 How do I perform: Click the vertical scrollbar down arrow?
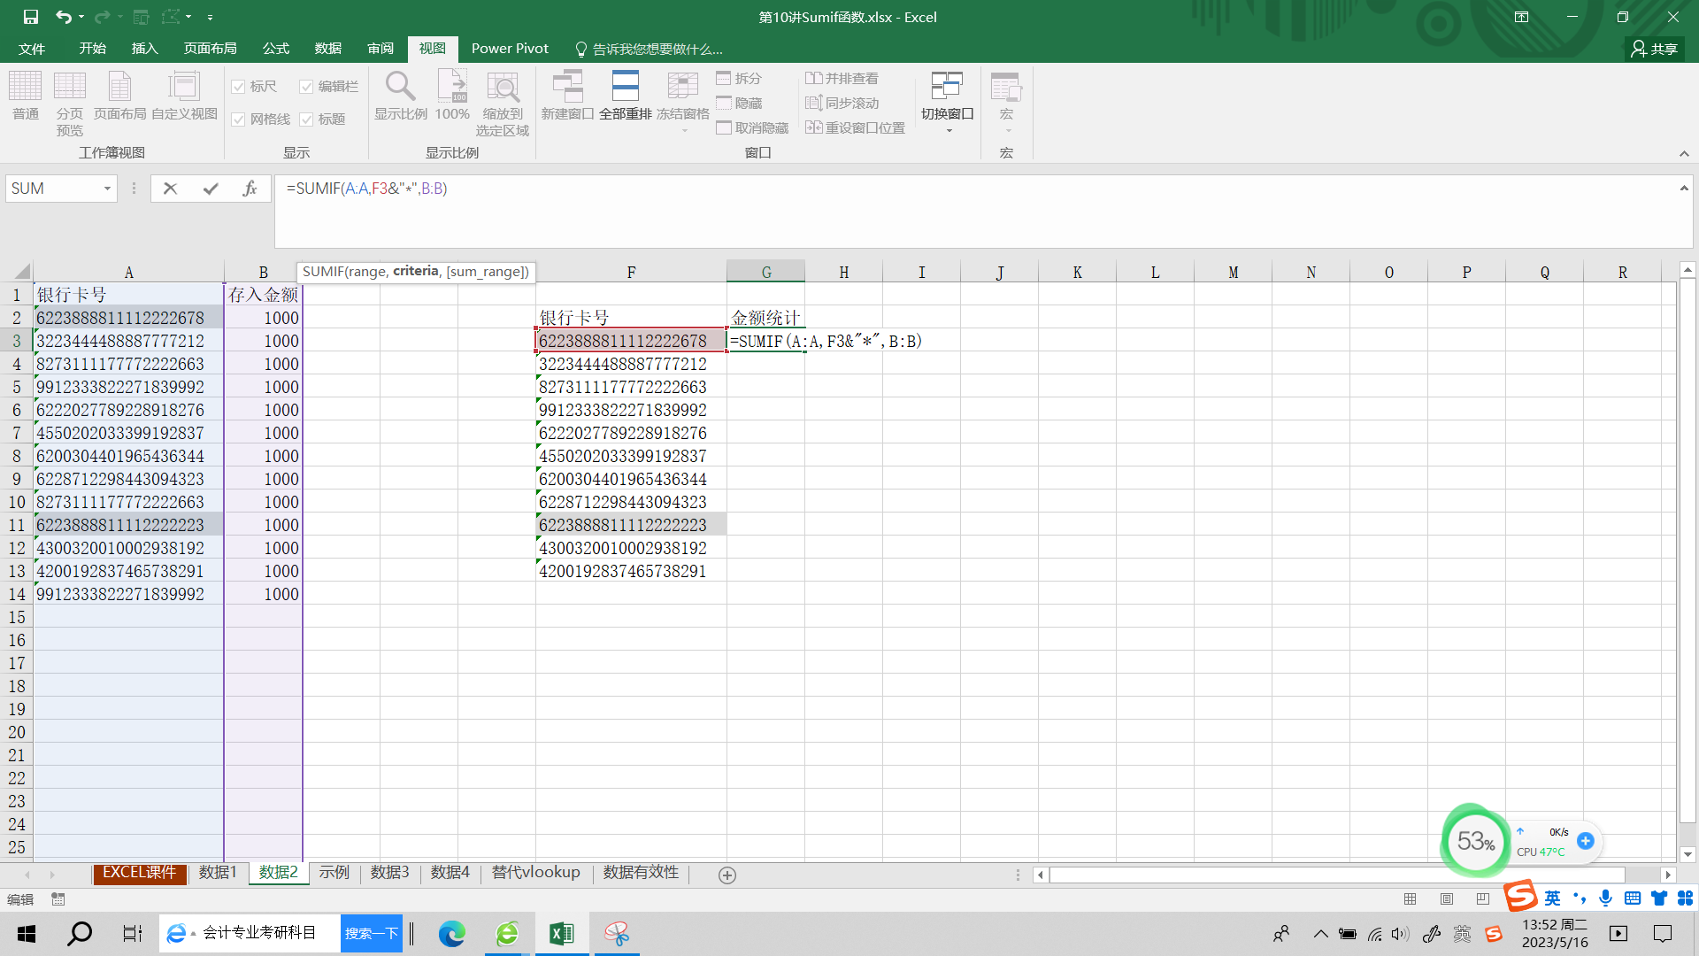pyautogui.click(x=1687, y=855)
